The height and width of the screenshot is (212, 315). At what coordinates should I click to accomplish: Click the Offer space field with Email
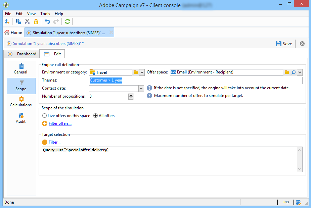[227, 72]
